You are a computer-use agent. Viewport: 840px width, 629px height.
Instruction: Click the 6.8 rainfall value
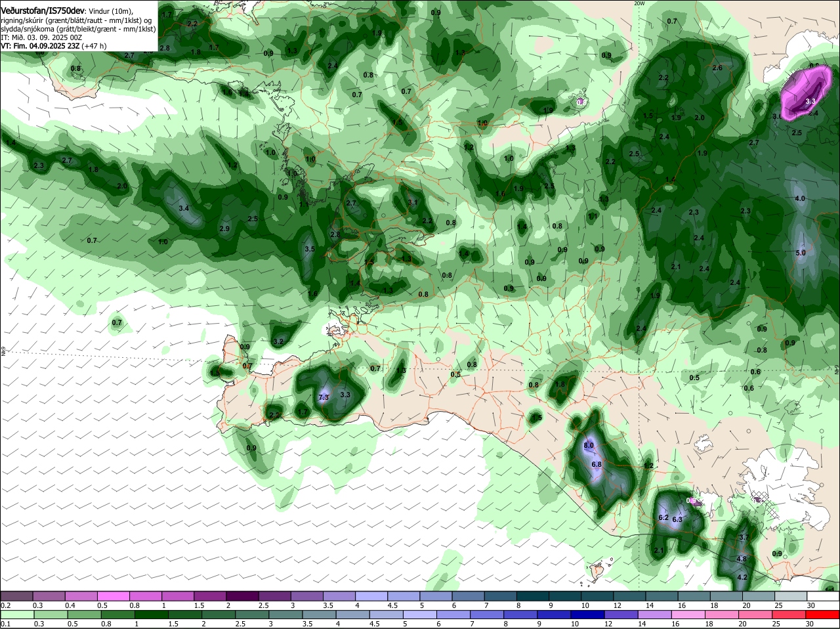coord(597,464)
